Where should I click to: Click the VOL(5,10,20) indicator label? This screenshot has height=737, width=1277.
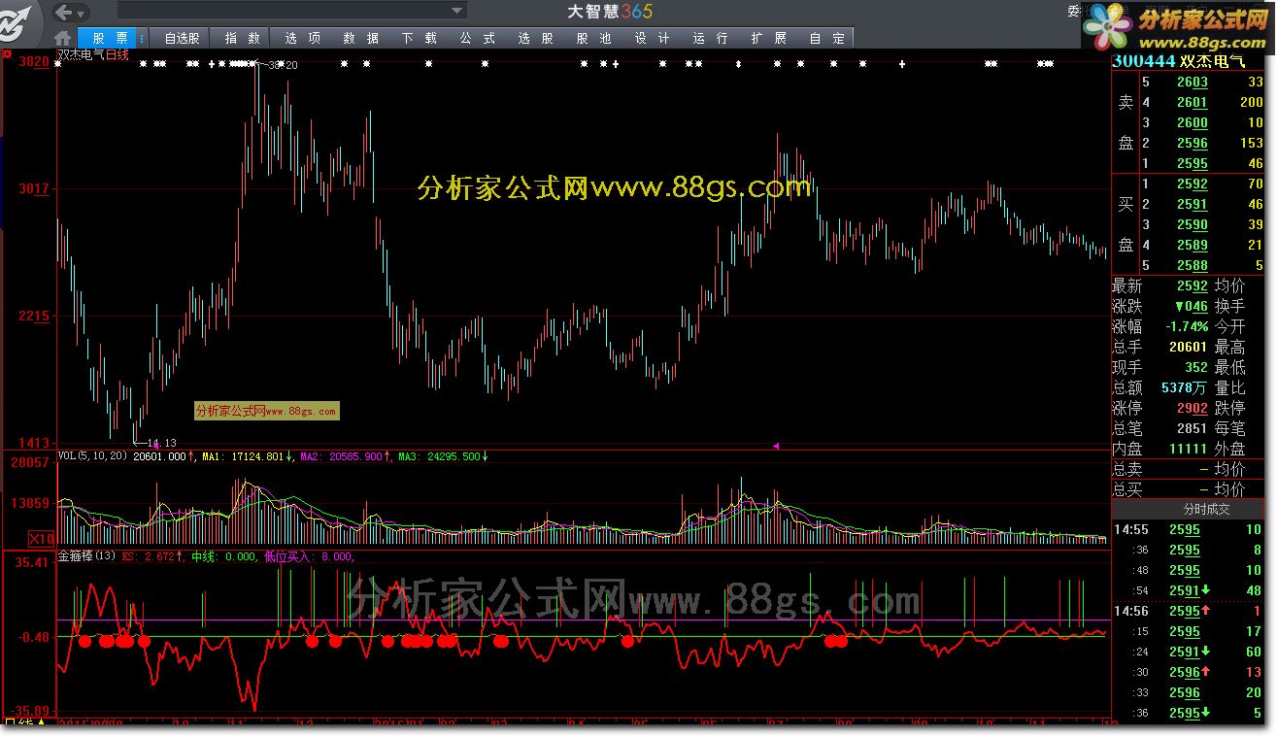pyautogui.click(x=92, y=455)
